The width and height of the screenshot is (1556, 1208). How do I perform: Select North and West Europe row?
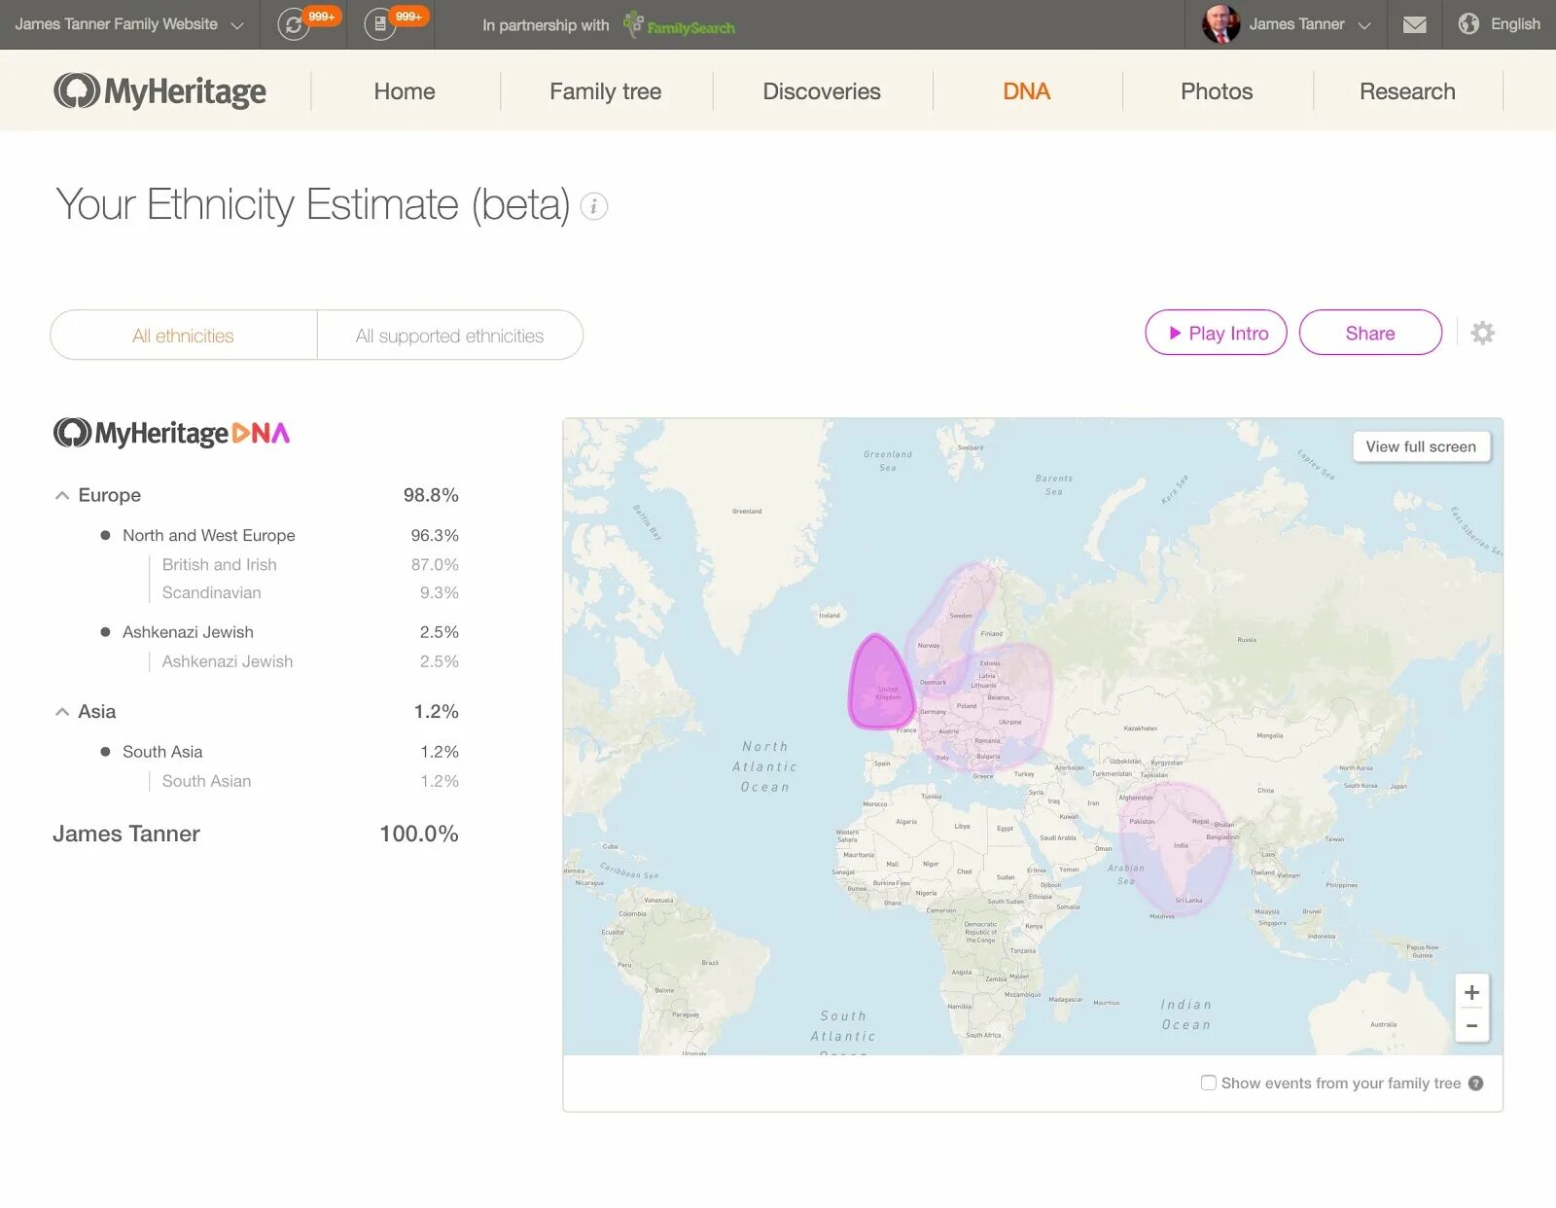point(279,536)
